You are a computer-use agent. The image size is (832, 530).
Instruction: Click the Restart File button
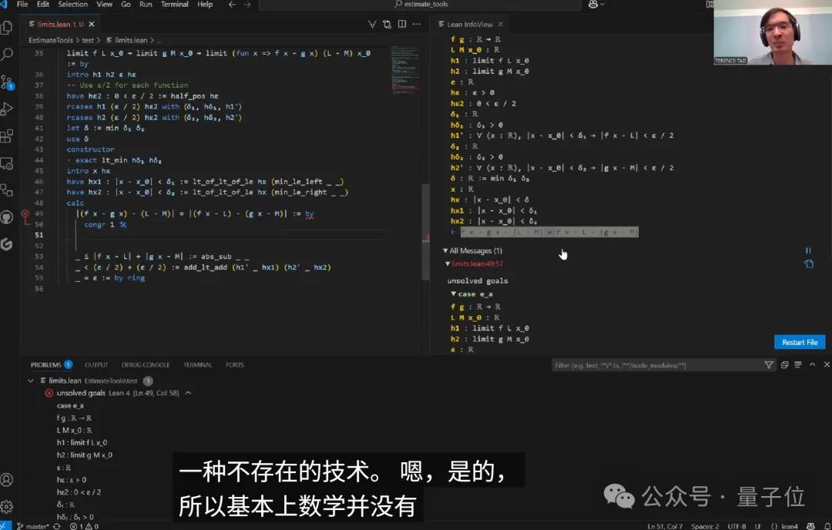click(x=799, y=341)
